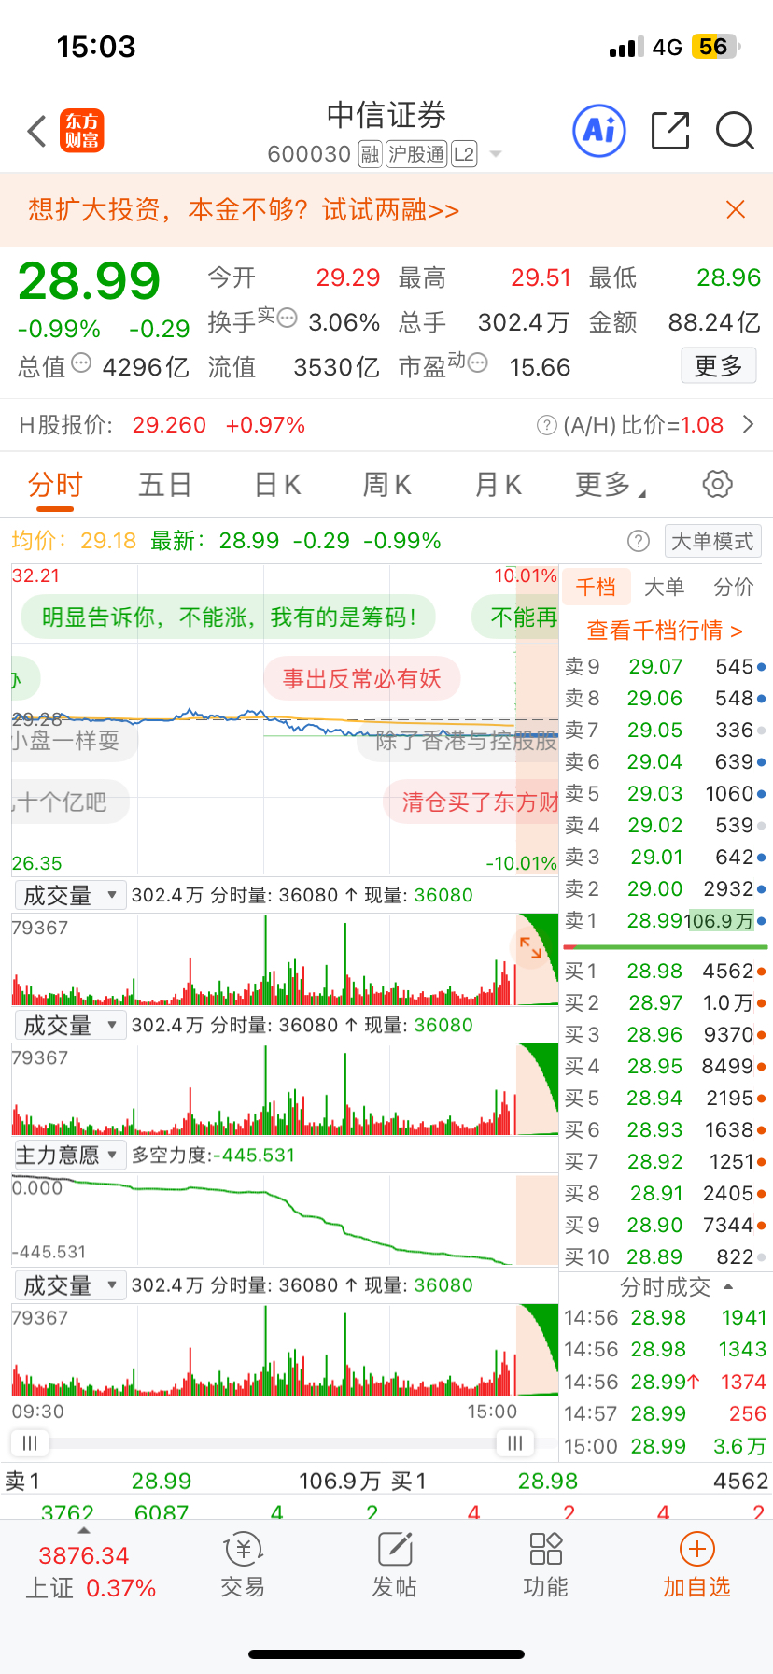This screenshot has width=773, height=1674.
Task: Open the 发帖 compose icon
Action: tap(395, 1550)
